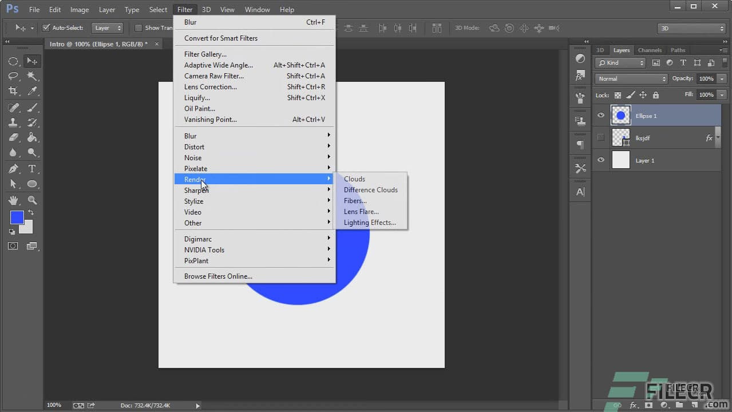
Task: Show the lksjdf layer
Action: [600, 137]
